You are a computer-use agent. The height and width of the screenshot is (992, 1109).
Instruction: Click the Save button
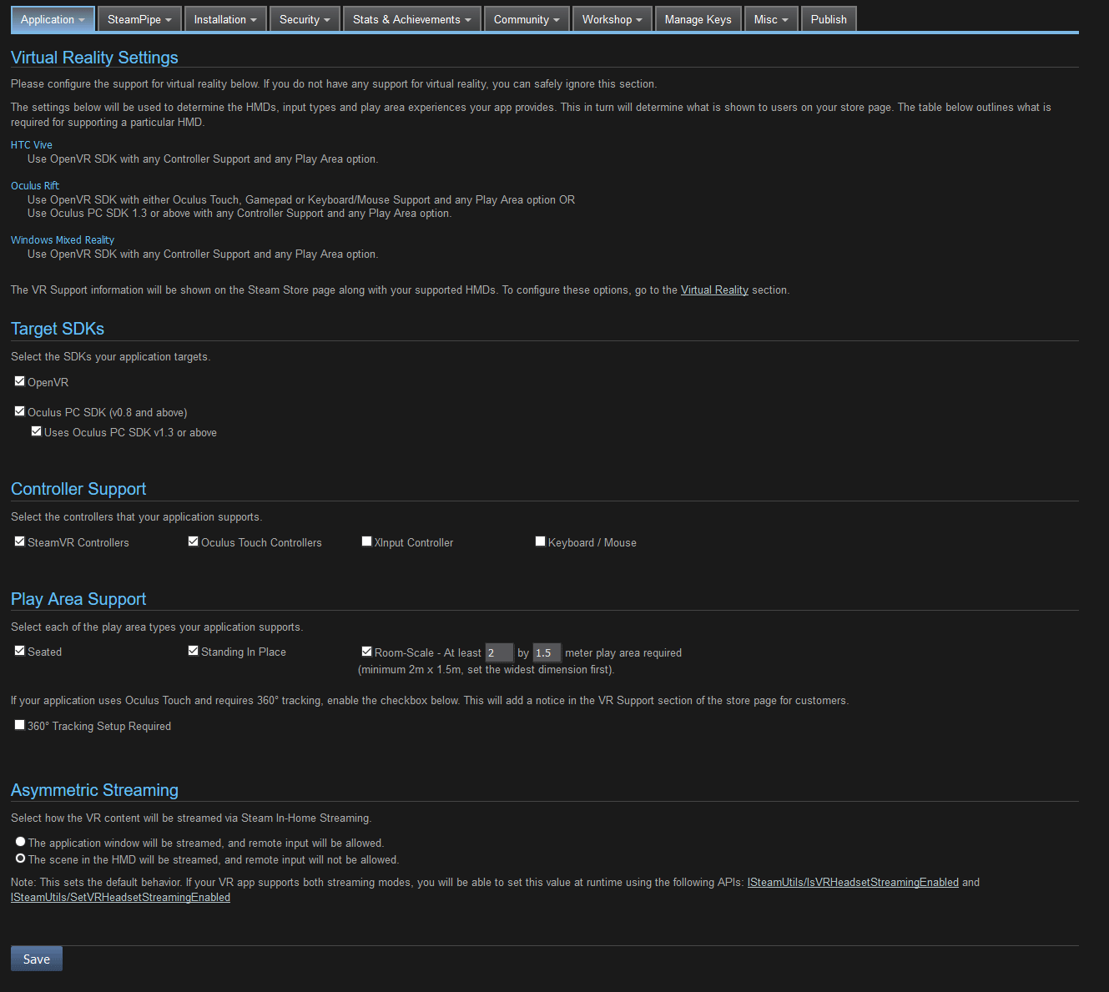coord(36,958)
